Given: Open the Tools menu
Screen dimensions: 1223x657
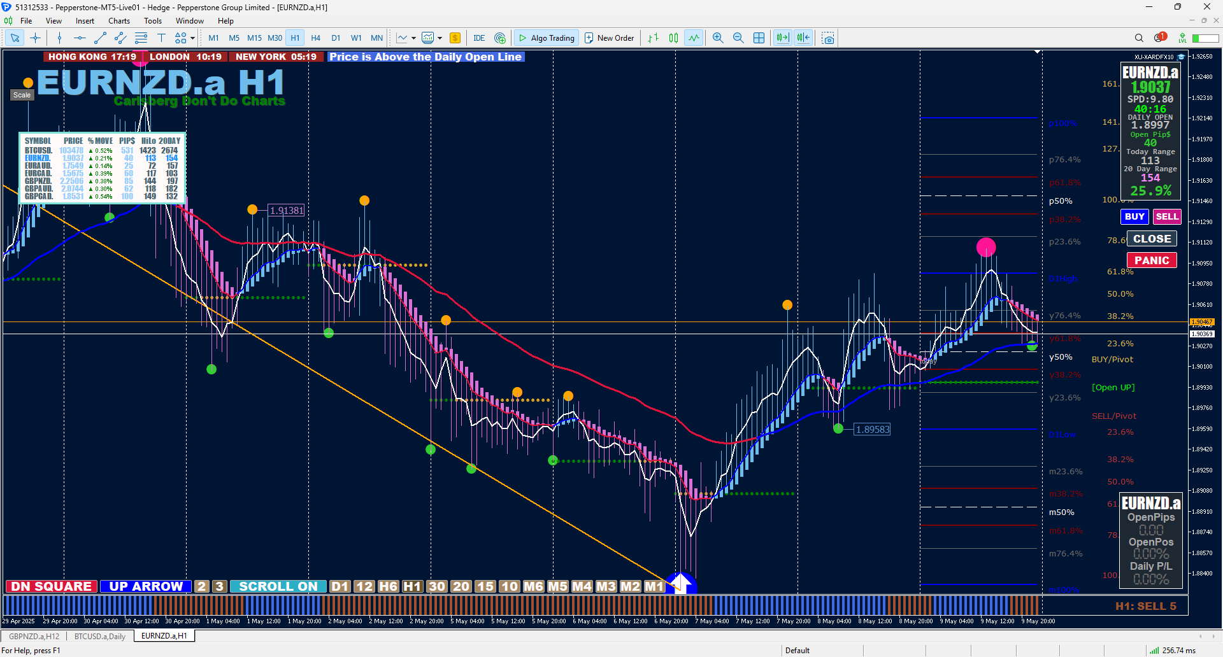Looking at the screenshot, I should tap(153, 21).
